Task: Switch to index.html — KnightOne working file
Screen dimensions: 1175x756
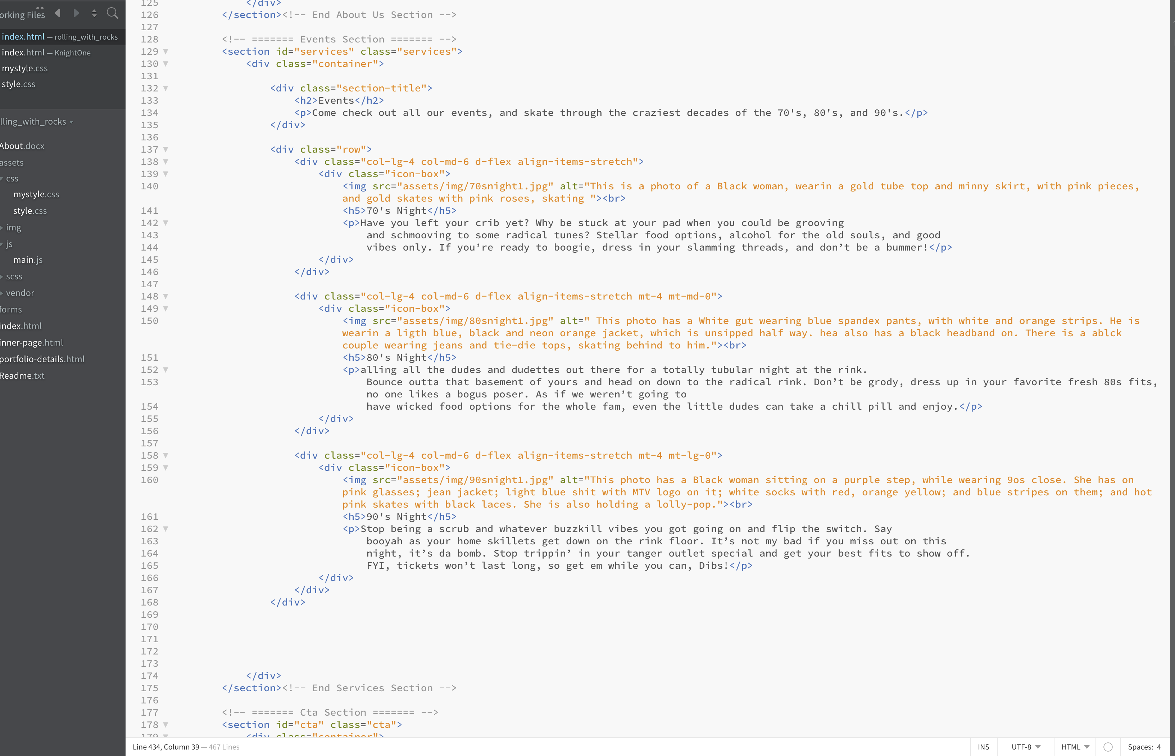Action: coord(46,53)
